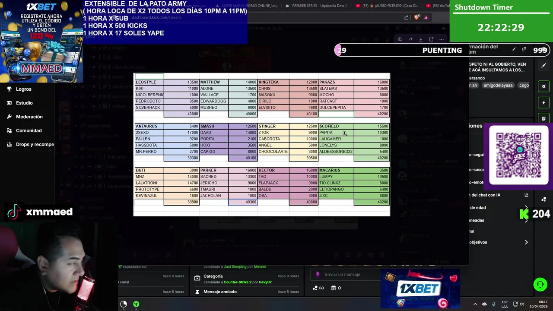Click the SCOFIELD cell in the spreadsheet

click(336, 126)
